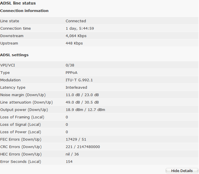Click the Hide Details button
199x174 pixels.
182,171
